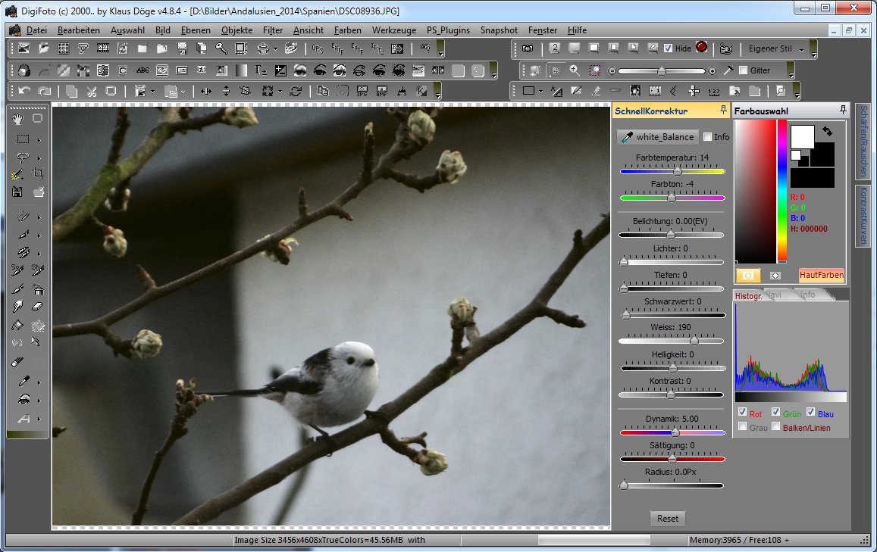Click the camera icon in top toolbar

tap(527, 48)
